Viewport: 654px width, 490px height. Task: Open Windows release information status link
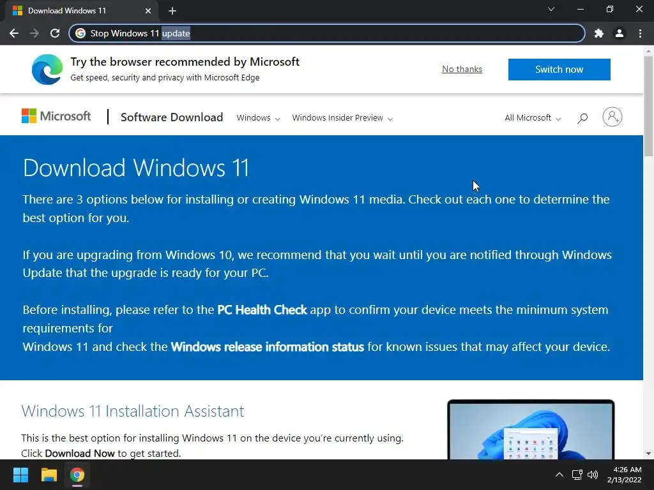coord(268,346)
